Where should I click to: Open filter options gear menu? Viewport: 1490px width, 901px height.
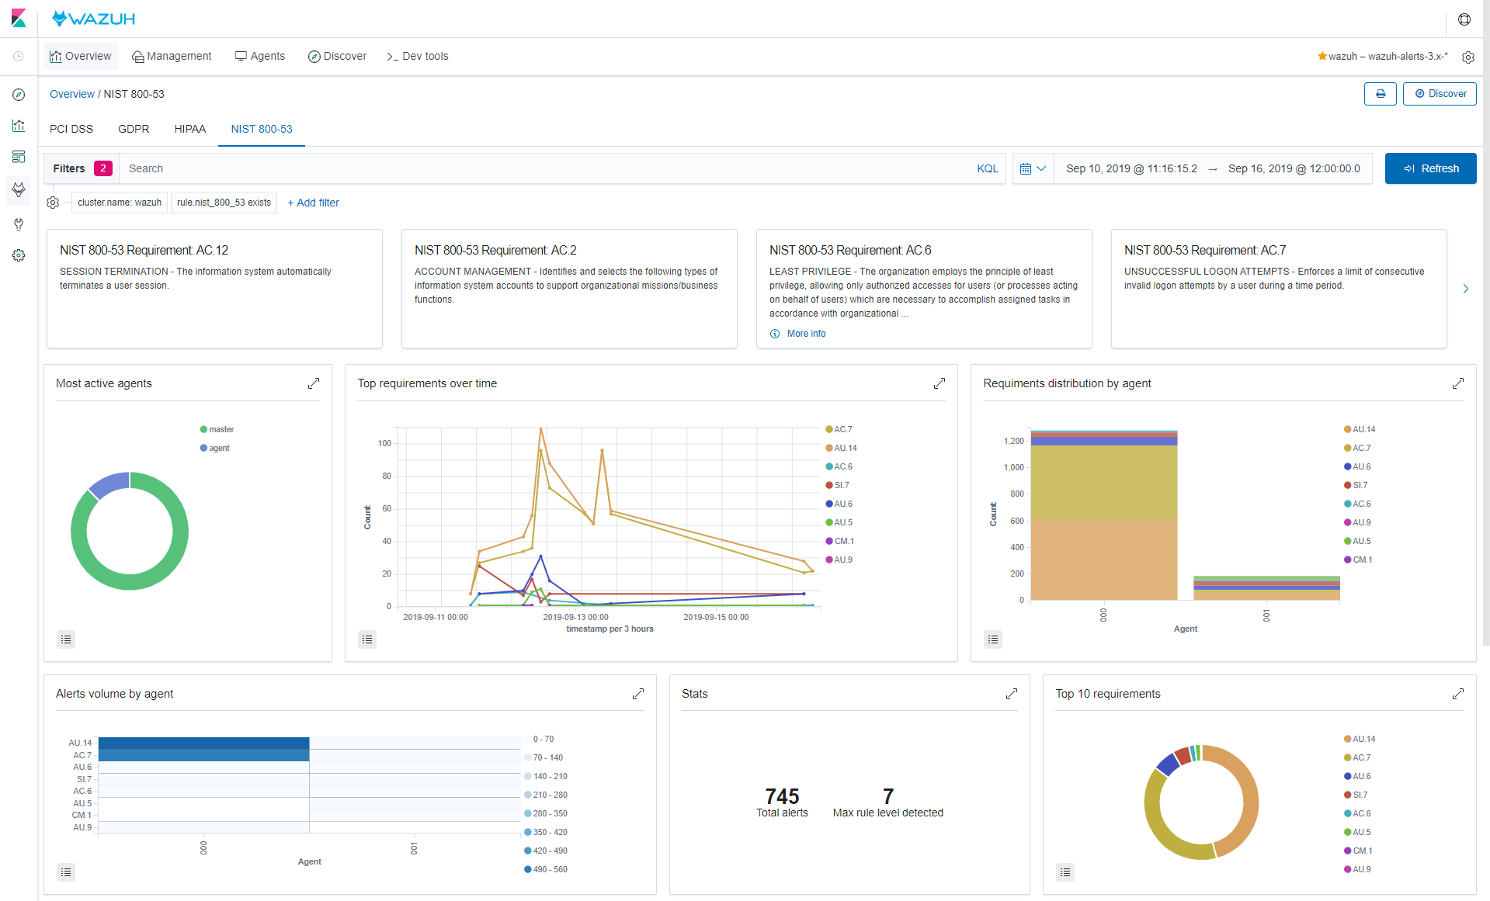tap(53, 203)
